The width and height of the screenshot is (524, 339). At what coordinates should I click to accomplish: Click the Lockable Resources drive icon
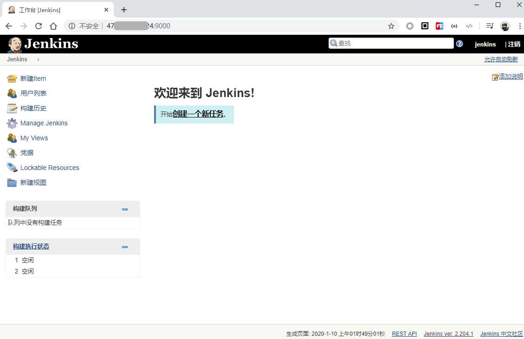coord(12,168)
